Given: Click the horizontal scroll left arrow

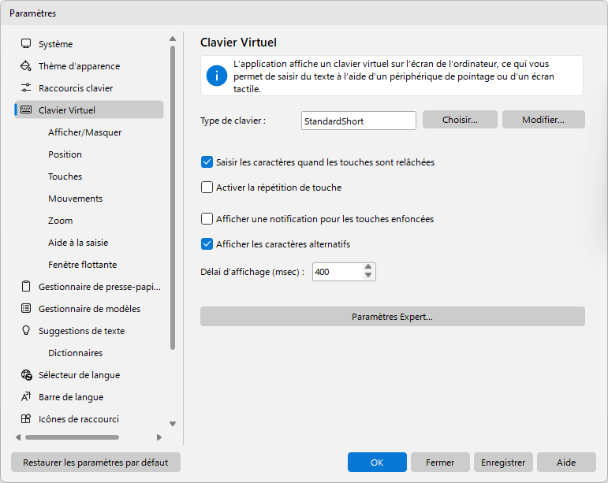Looking at the screenshot, I should [x=18, y=437].
